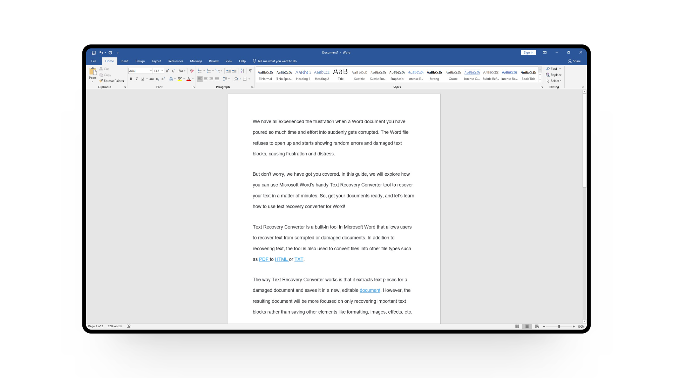Open the Arial font name dropdown
Screen dimensions: 673x378
[x=151, y=71]
